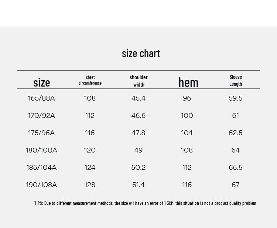Choose the 180/100A size row label

tap(41, 150)
